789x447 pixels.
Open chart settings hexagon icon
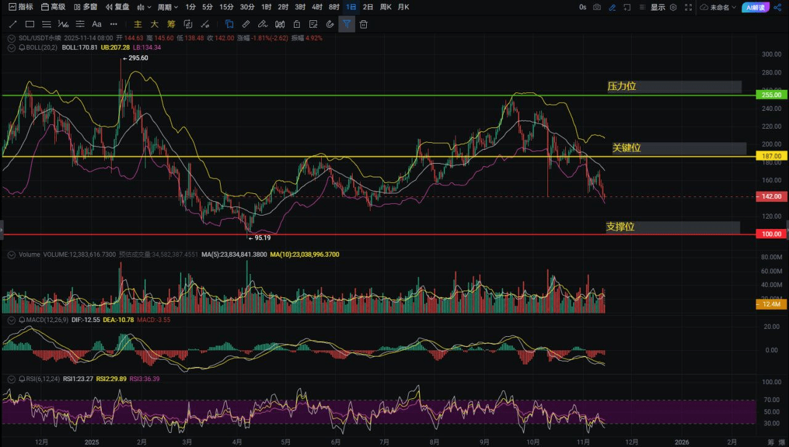click(673, 7)
